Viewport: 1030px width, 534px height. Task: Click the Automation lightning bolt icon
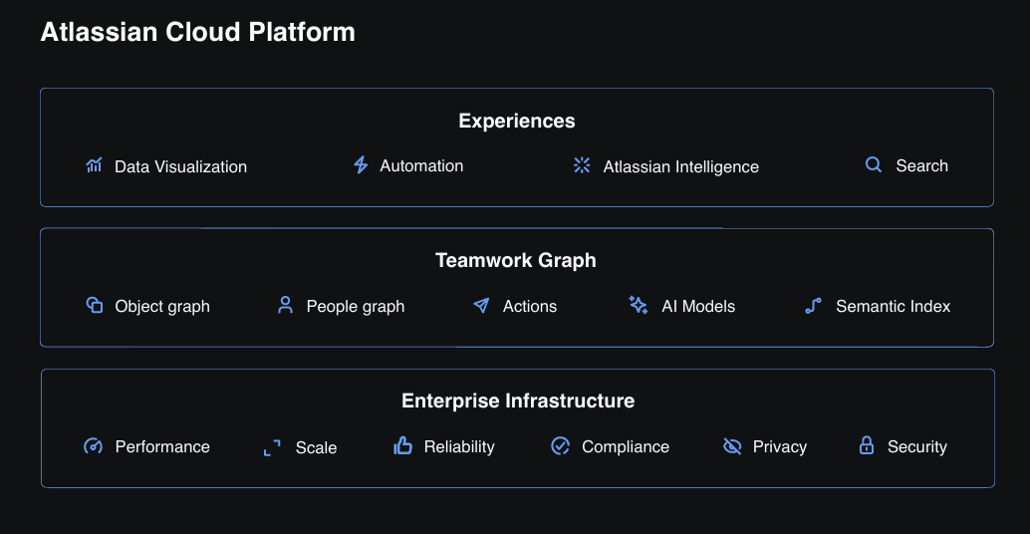pos(361,165)
